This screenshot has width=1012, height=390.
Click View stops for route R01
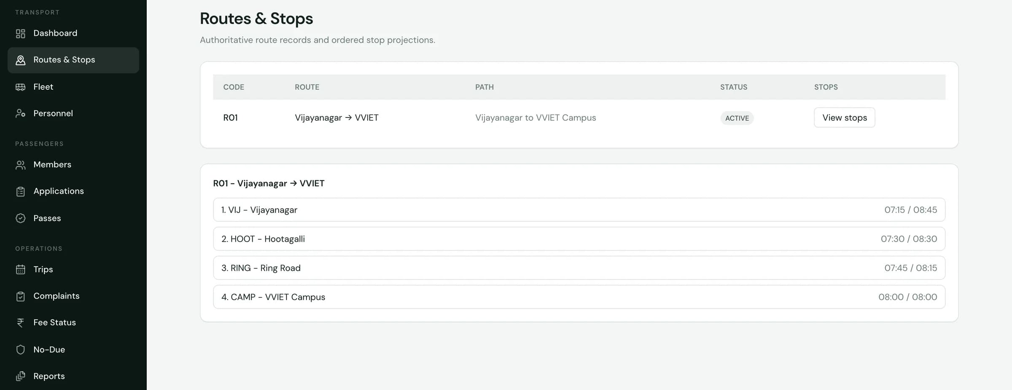tap(844, 118)
